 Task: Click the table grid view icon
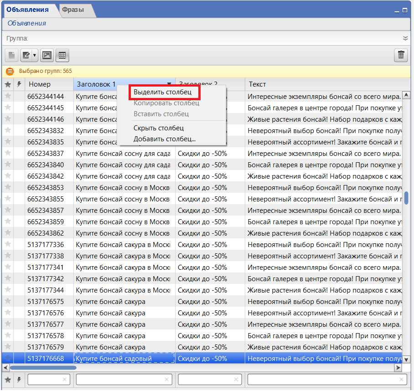(62, 56)
